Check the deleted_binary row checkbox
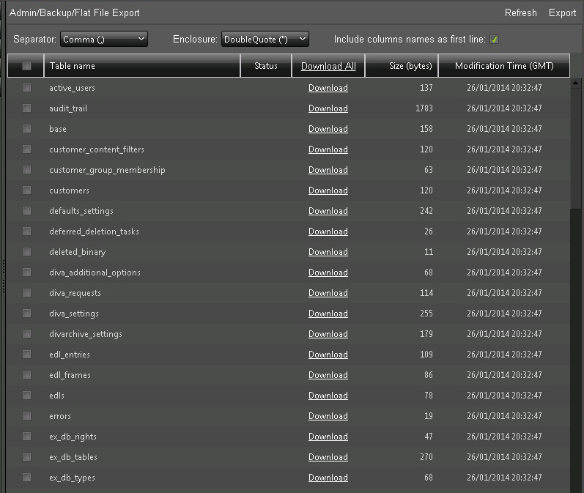 [x=26, y=251]
